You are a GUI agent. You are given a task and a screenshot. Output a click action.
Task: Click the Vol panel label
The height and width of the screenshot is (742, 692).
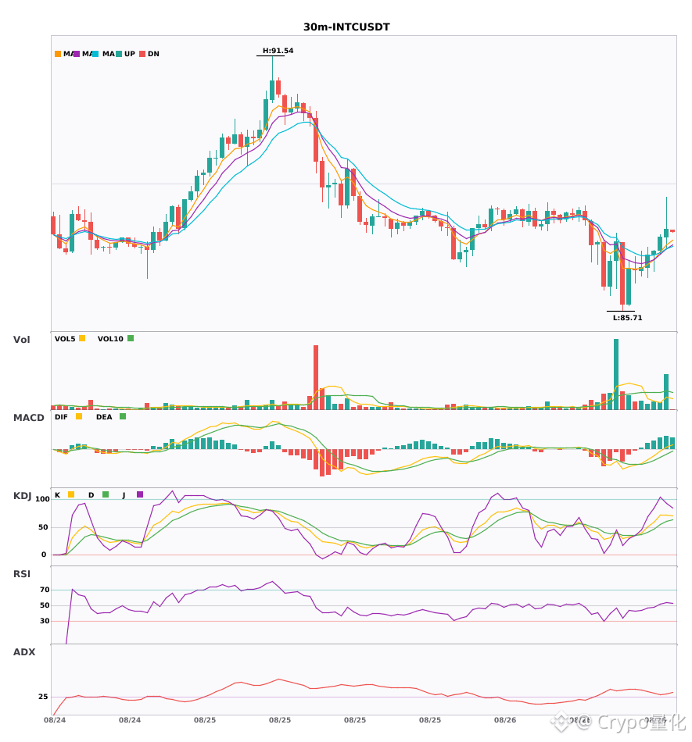[x=21, y=340]
